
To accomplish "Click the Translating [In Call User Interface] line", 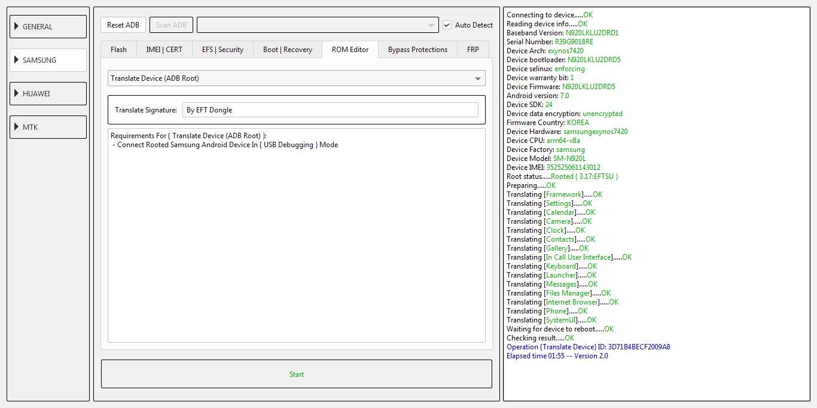I will [569, 257].
